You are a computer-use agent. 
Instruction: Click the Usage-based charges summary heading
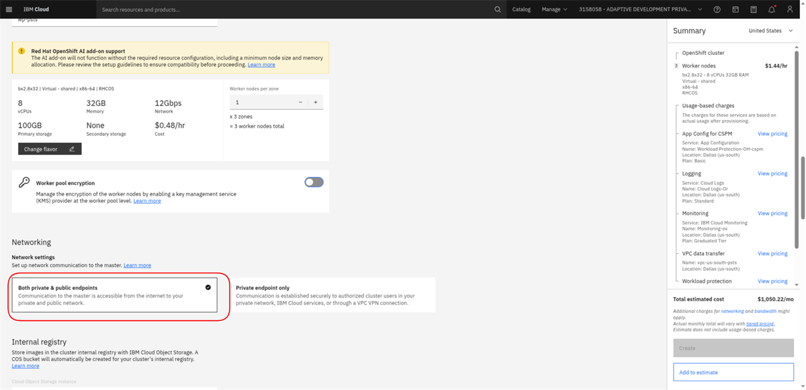708,106
